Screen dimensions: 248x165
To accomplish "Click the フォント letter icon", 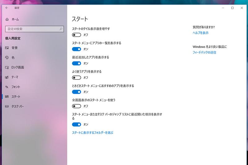I will [x=7, y=87].
